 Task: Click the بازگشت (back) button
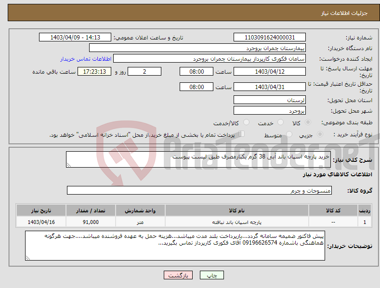click(178, 275)
